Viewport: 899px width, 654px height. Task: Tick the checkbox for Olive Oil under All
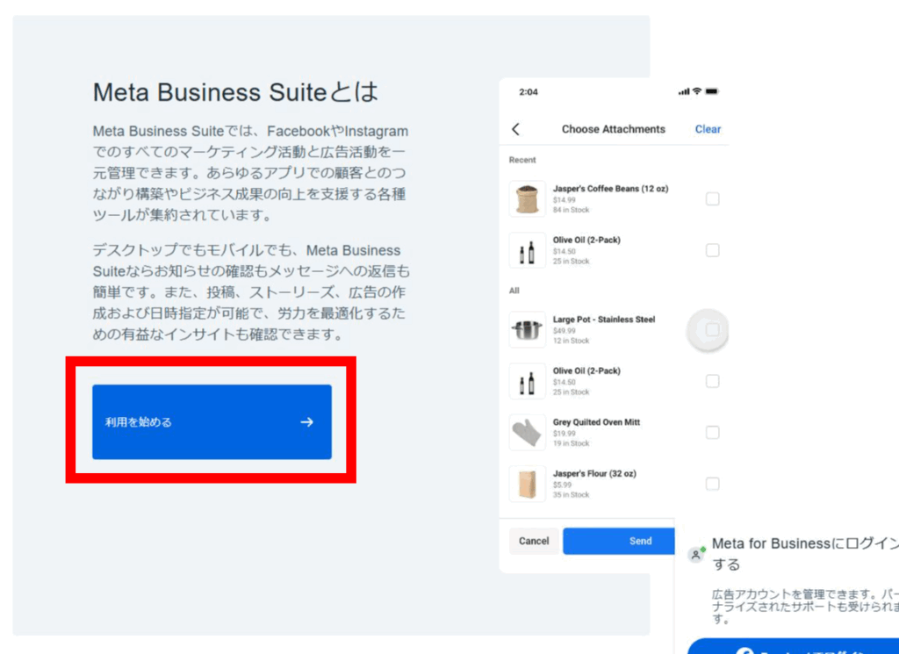pos(713,381)
